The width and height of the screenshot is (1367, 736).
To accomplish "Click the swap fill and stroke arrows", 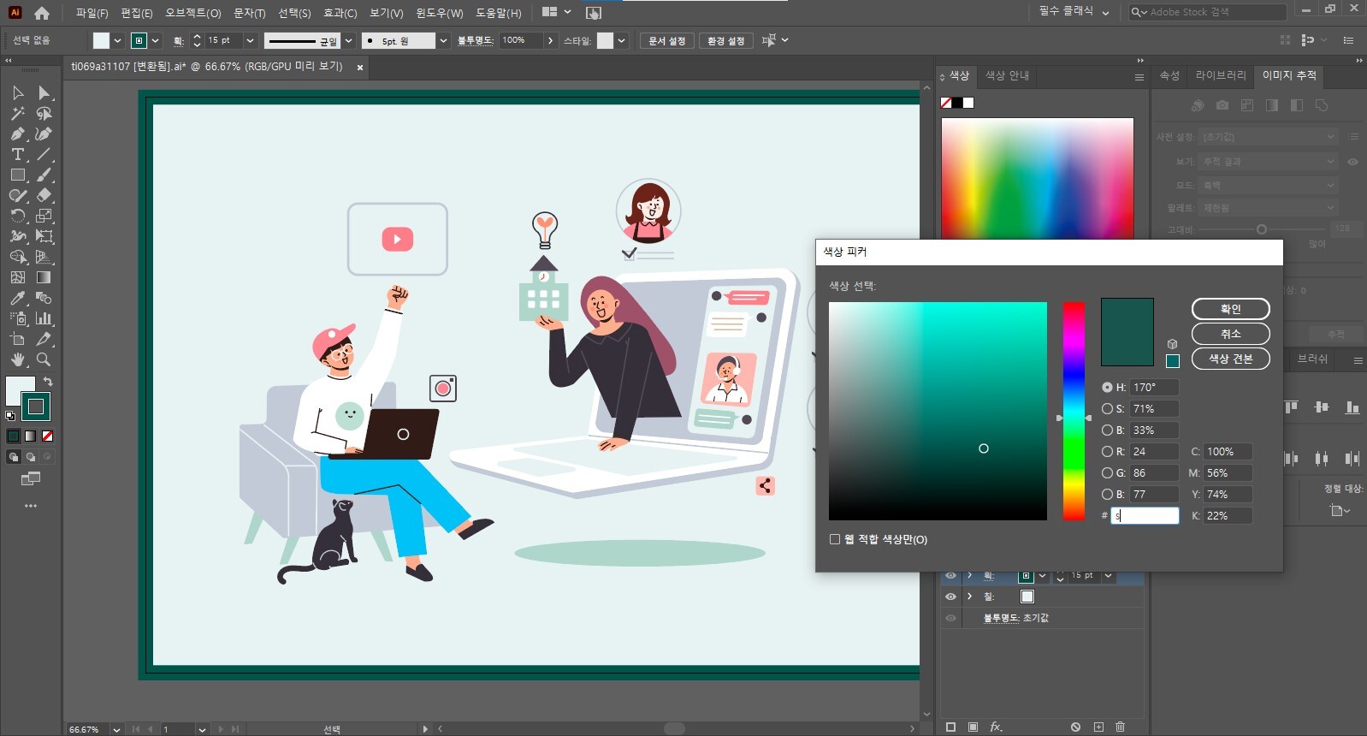I will tap(49, 382).
